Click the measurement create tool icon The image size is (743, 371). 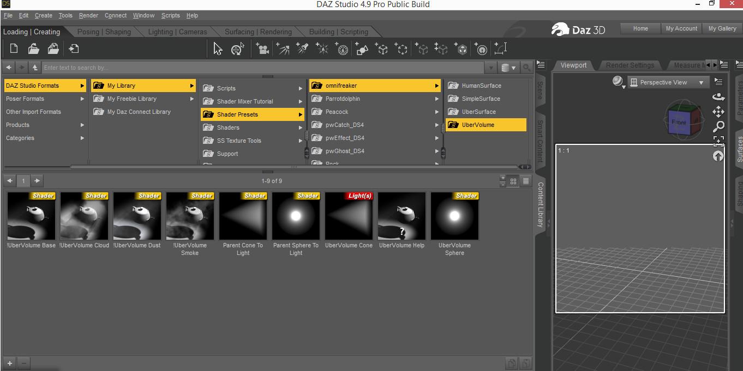(x=500, y=49)
